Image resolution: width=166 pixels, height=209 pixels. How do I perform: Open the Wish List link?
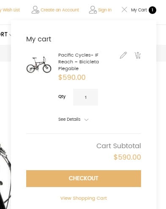(x=10, y=10)
